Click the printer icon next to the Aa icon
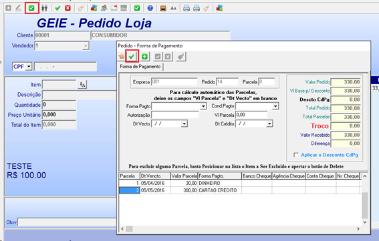The width and height of the screenshot is (379, 241). point(186,8)
